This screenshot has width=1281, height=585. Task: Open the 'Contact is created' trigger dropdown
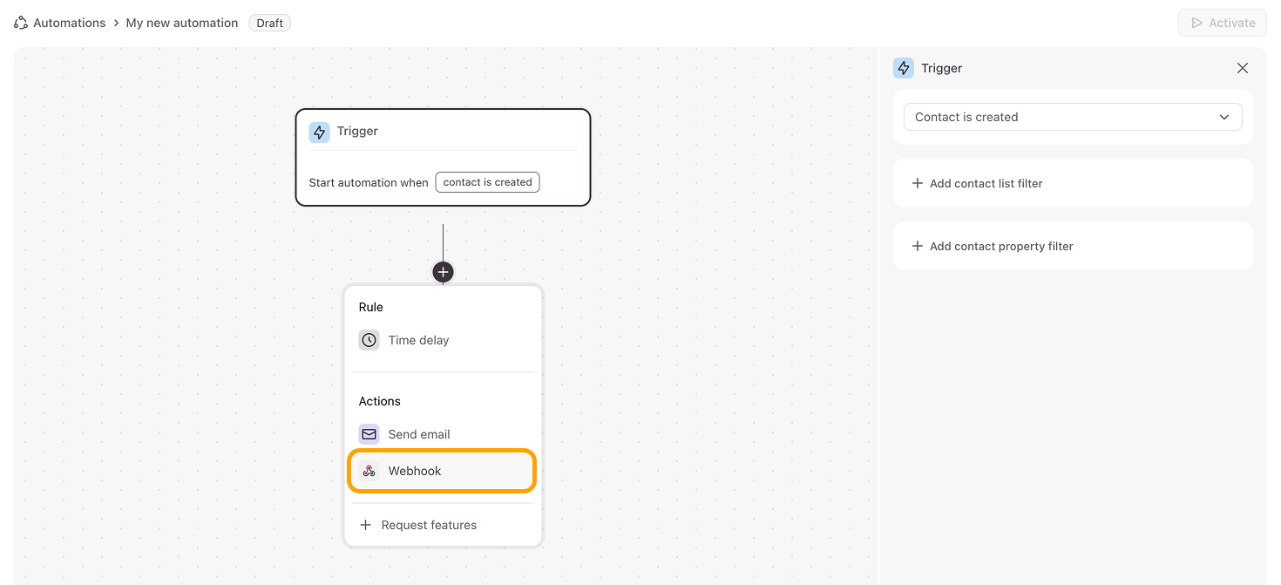1072,117
